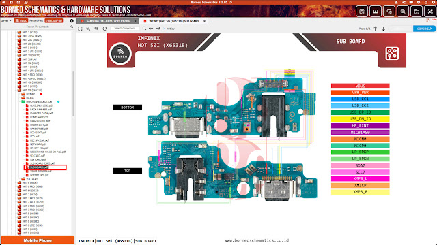Click the rotate view icon
437x245 pixels.
click(104, 29)
